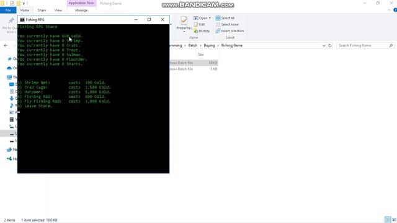Click the Properties checkmark icon

[184, 20]
